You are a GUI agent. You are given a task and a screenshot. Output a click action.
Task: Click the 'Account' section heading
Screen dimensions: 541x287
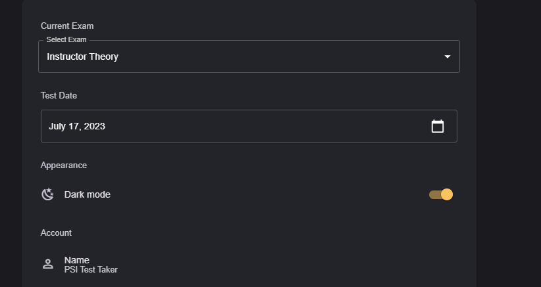point(56,232)
